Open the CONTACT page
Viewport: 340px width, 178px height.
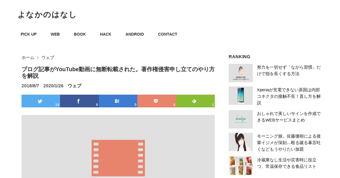(168, 34)
